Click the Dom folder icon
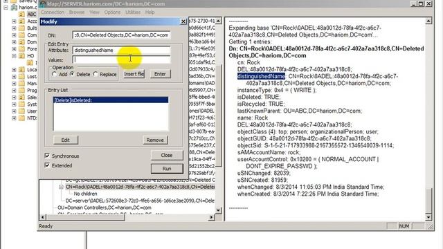This screenshot has width=443, height=249. click(x=21, y=41)
